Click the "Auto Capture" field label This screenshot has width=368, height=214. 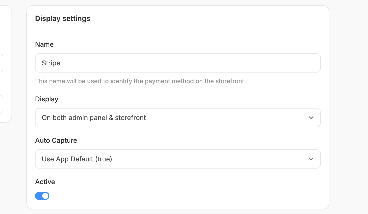tap(56, 140)
